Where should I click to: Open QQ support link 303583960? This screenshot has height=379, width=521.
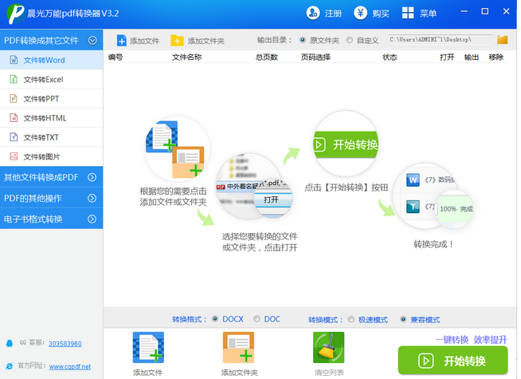coord(65,343)
